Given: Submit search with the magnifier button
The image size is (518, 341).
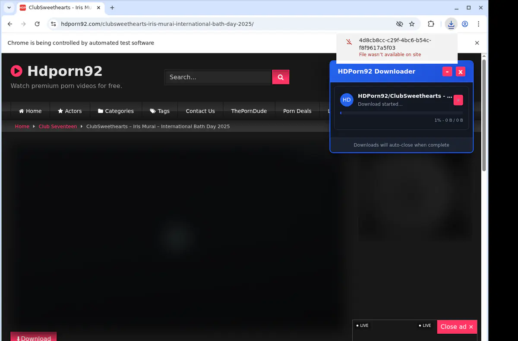Looking at the screenshot, I should point(281,77).
